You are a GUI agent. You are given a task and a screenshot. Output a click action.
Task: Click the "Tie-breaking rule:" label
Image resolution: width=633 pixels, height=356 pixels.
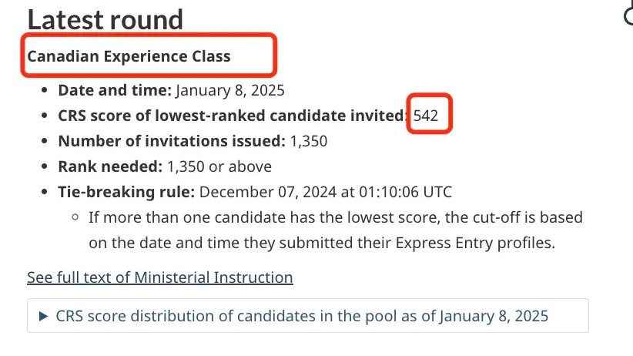pos(128,192)
